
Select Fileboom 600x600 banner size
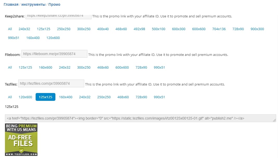[122, 67]
